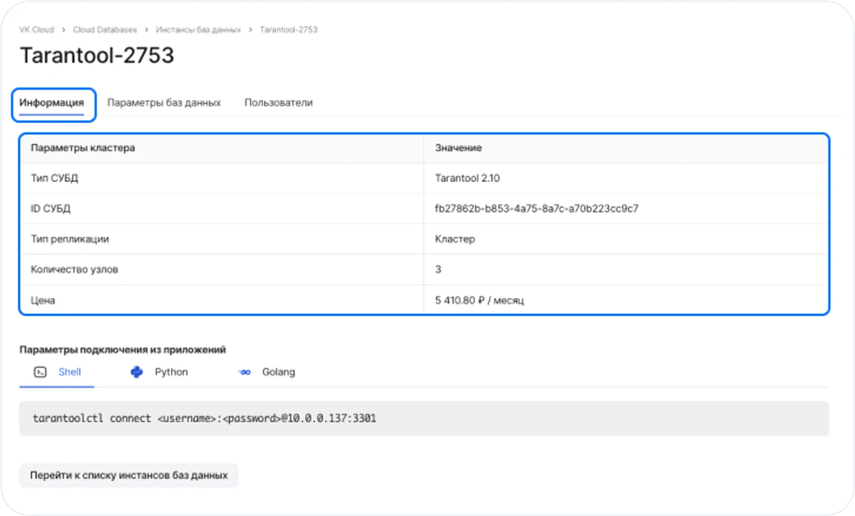Click the Tarantool 2.10 value cell
This screenshot has width=855, height=516.
click(467, 178)
